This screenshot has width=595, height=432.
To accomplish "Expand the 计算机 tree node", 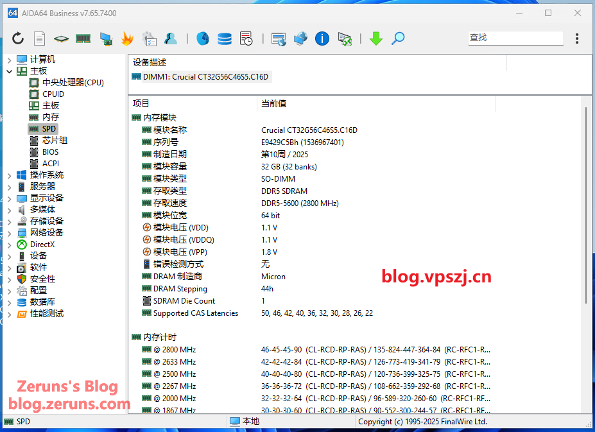I will (9, 60).
